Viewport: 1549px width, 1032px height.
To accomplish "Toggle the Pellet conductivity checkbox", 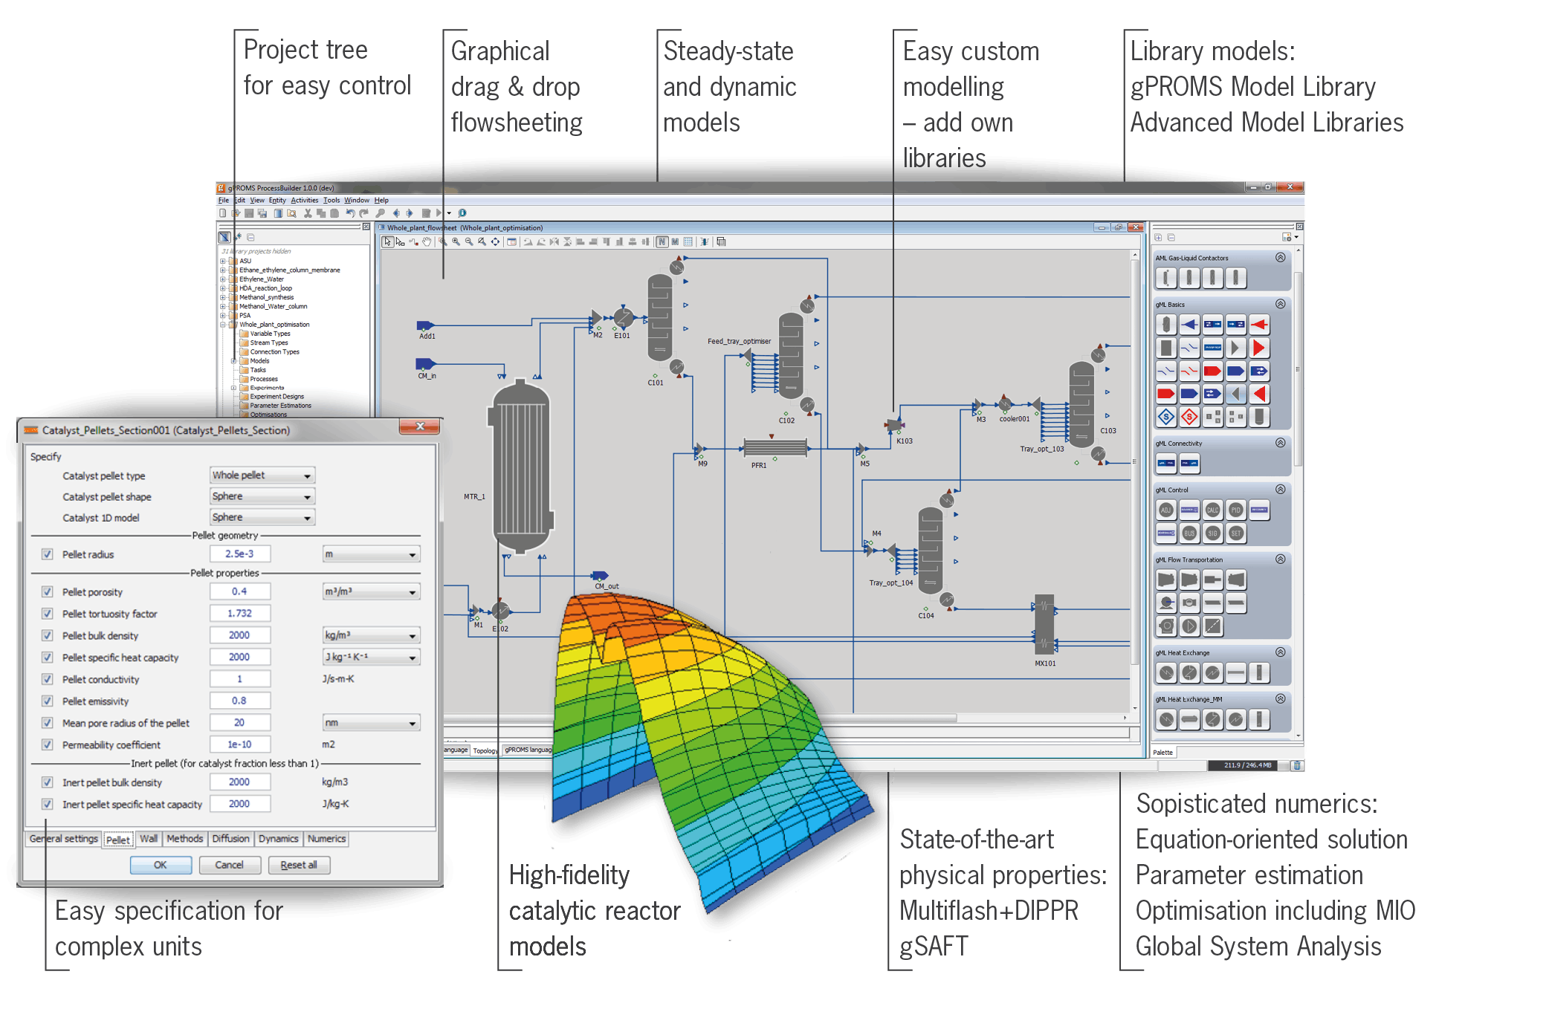I will coord(48,679).
